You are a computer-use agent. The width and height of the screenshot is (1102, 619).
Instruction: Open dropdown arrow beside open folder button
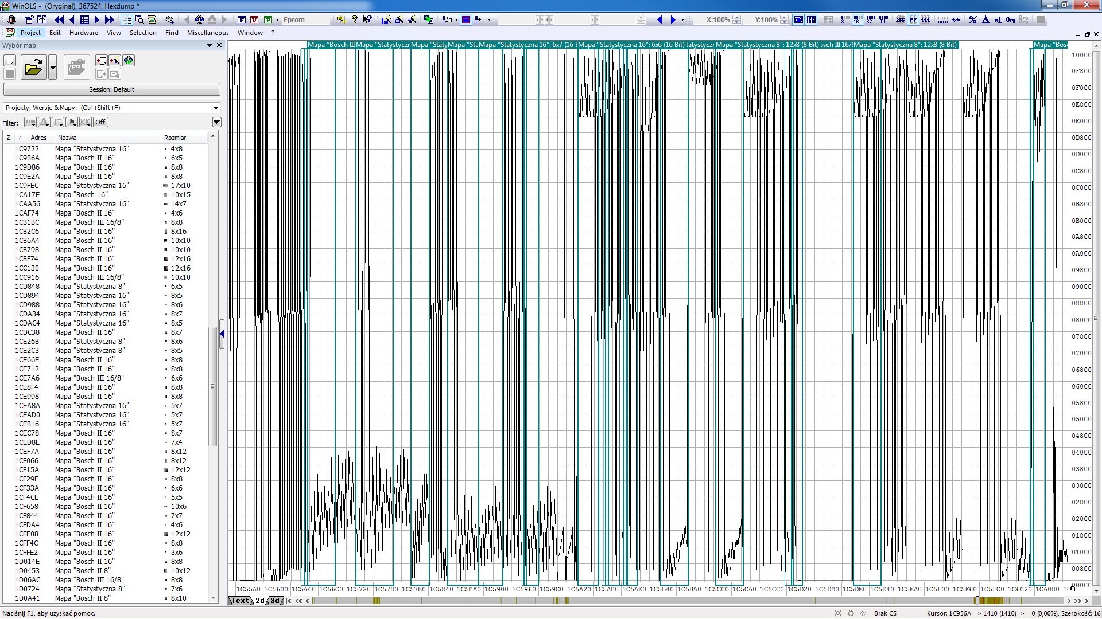(x=53, y=68)
